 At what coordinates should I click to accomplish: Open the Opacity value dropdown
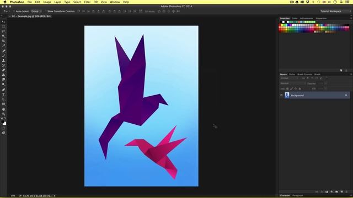pyautogui.click(x=325, y=84)
